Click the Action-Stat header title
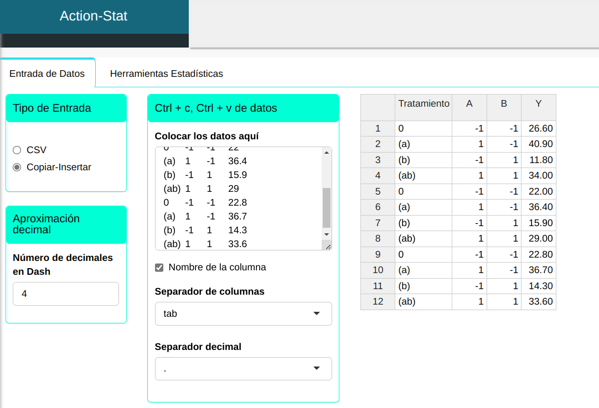The image size is (599, 408). pyautogui.click(x=94, y=16)
